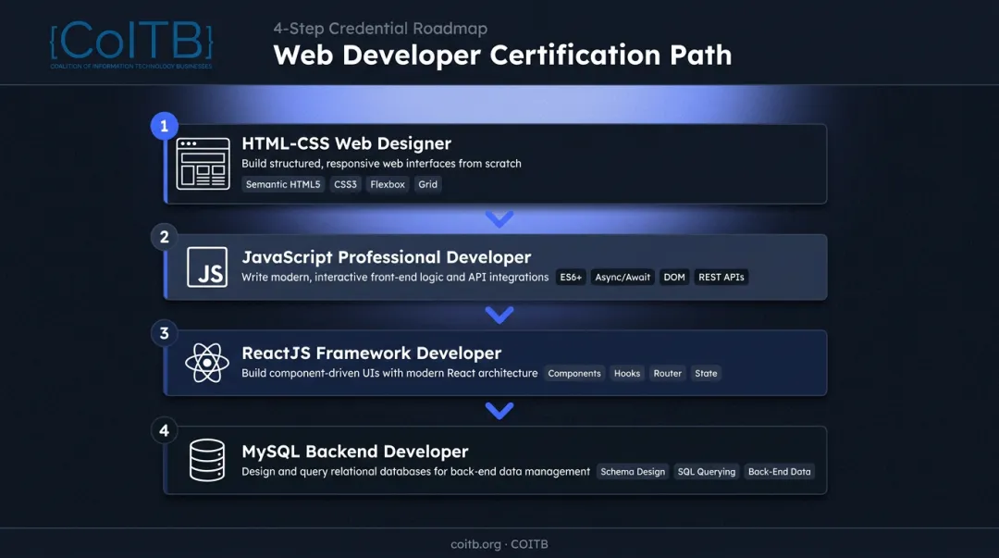Select the State tag
The image size is (999, 558).
(706, 373)
